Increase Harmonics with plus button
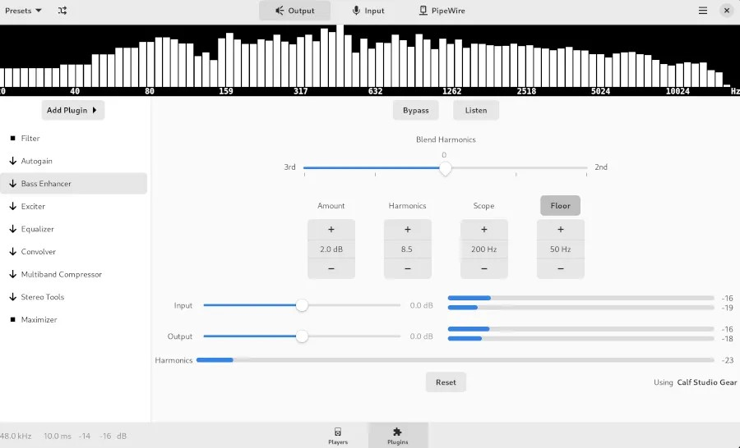 click(407, 230)
